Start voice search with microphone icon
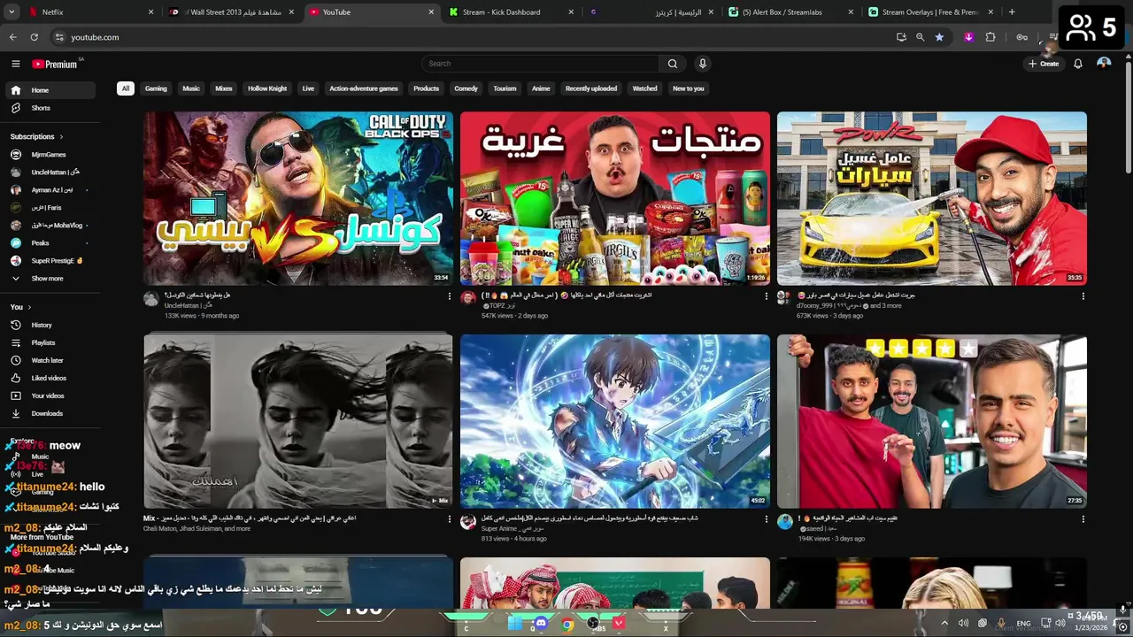 point(703,64)
